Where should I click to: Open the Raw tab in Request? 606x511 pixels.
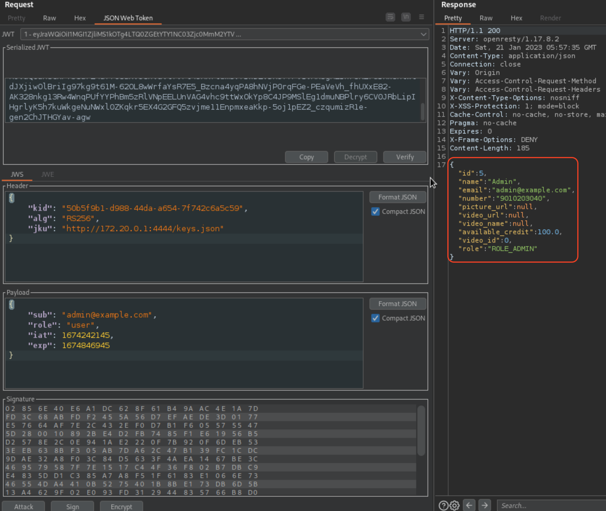pyautogui.click(x=49, y=18)
